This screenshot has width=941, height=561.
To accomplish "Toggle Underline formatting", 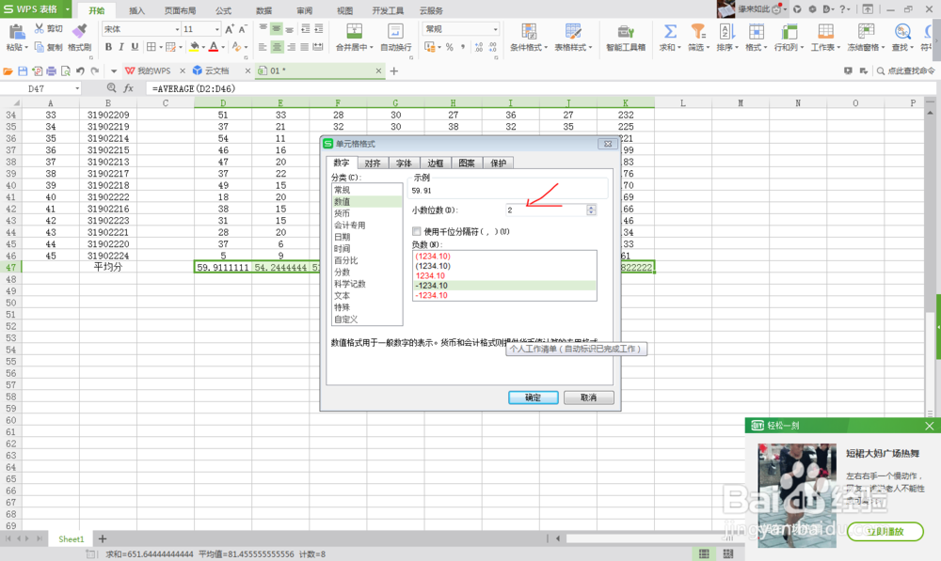I will [x=135, y=47].
